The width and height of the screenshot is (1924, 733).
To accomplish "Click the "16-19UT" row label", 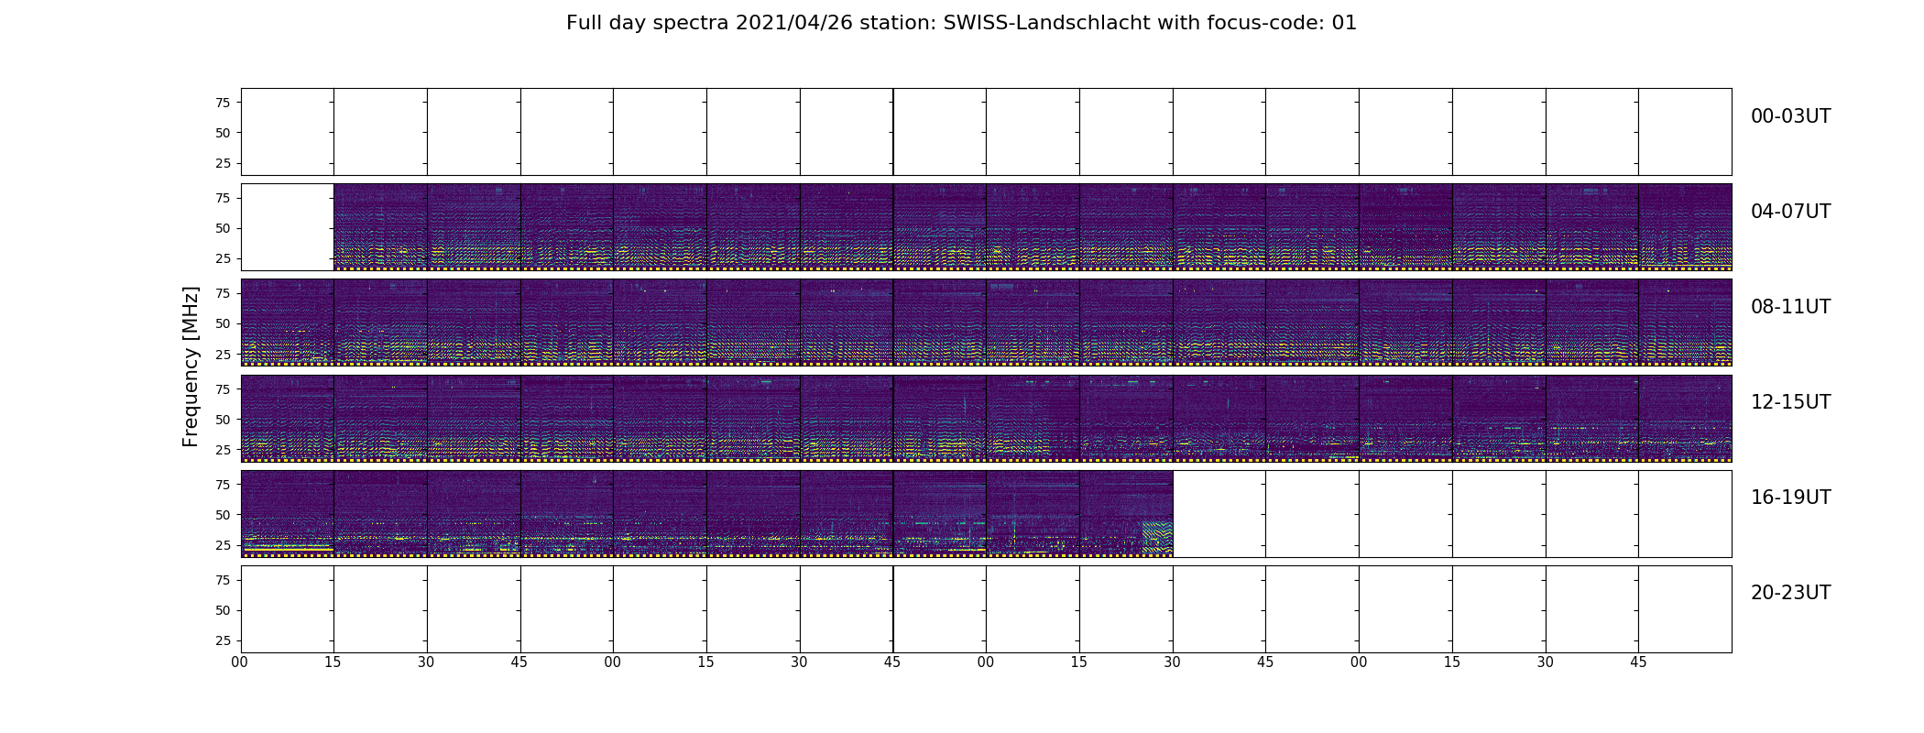I will coord(1790,498).
